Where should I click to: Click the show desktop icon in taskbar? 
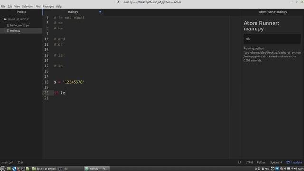(9, 169)
